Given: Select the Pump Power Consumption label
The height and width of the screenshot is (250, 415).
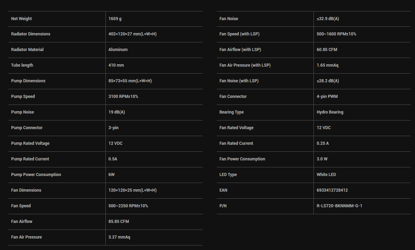Looking at the screenshot, I should (36, 175).
